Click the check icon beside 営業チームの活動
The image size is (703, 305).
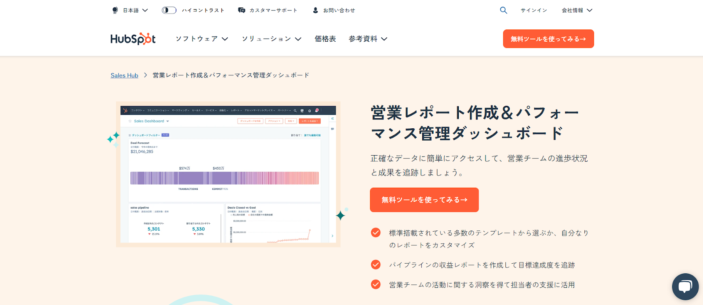[376, 284]
